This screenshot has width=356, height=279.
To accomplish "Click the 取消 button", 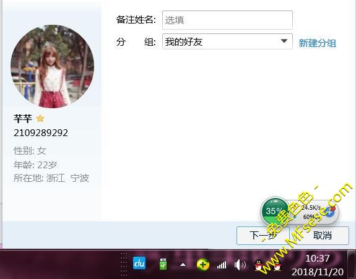I will pyautogui.click(x=322, y=236).
